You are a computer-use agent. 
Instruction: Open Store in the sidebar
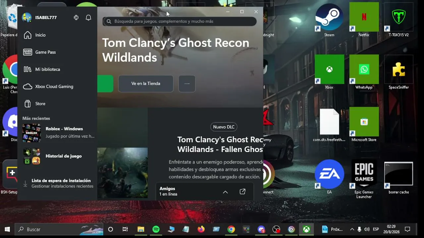click(x=57, y=104)
